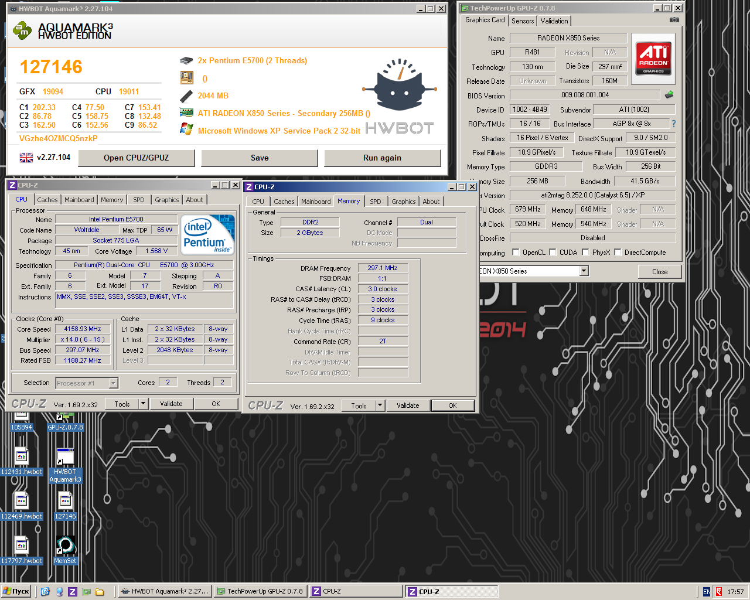The height and width of the screenshot is (600, 750).
Task: Click the VGzhe4OZMCQ5nzkP code text
Action: [59, 138]
